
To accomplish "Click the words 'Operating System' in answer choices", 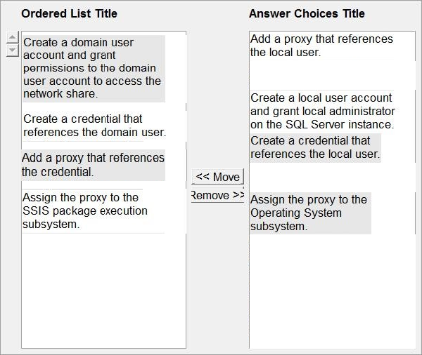I will (296, 213).
